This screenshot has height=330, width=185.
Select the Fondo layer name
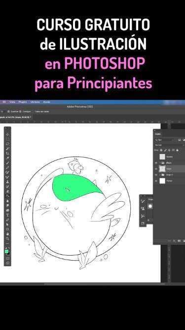coord(170,181)
